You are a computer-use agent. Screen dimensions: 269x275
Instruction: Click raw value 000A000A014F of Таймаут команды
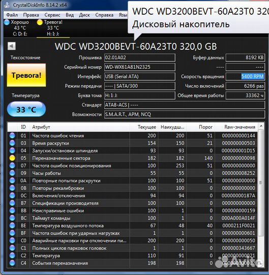[x=238, y=218]
